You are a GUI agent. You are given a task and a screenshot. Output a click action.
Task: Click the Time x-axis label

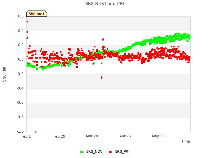(x=185, y=141)
